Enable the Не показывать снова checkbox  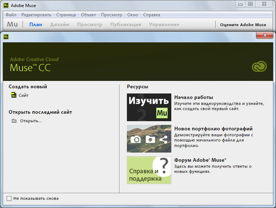(9, 198)
